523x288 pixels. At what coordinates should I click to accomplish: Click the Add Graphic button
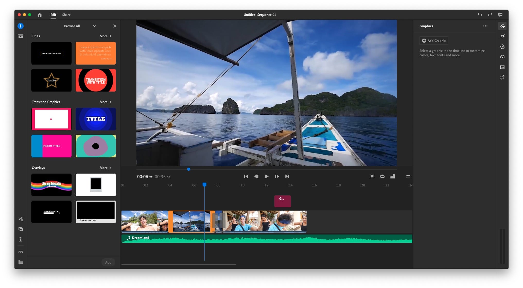(434, 41)
